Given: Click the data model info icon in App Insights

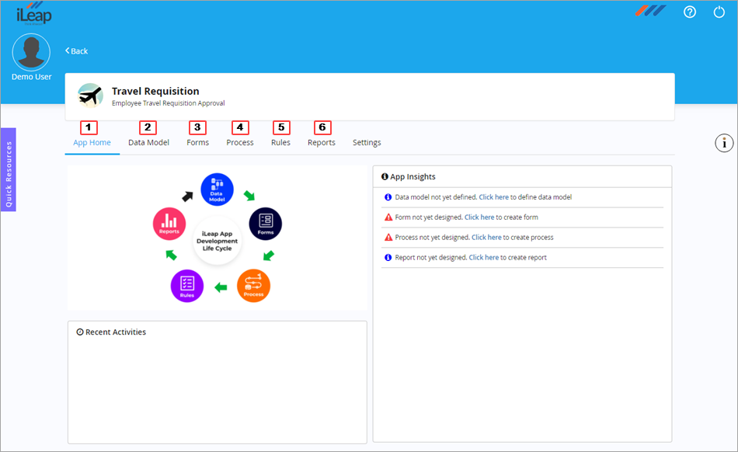Looking at the screenshot, I should pos(388,197).
